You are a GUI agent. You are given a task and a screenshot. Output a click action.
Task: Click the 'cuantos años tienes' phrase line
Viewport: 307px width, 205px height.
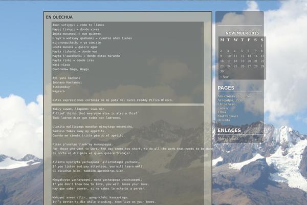(x=92, y=38)
